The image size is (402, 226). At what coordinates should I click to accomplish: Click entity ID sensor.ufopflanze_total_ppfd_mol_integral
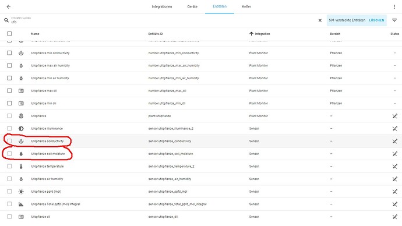click(178, 204)
